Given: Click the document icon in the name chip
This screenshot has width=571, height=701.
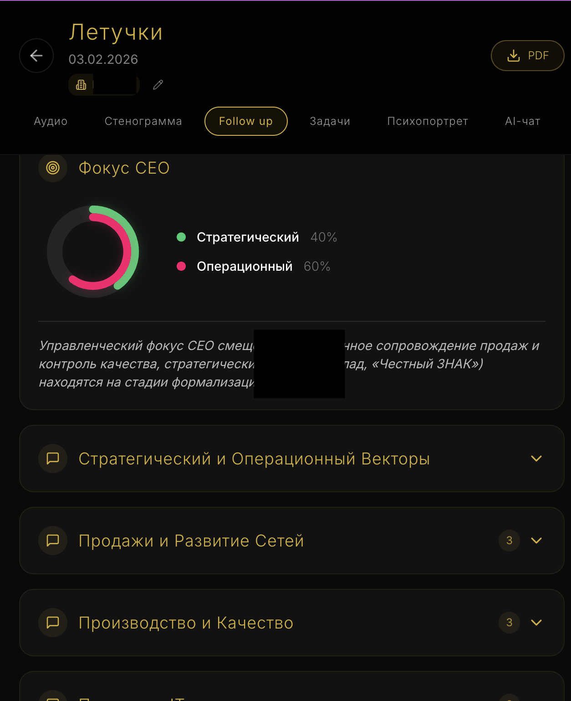Looking at the screenshot, I should tap(81, 85).
